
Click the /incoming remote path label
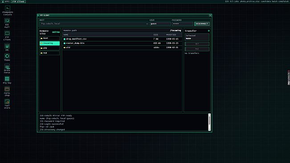pyautogui.click(x=176, y=30)
